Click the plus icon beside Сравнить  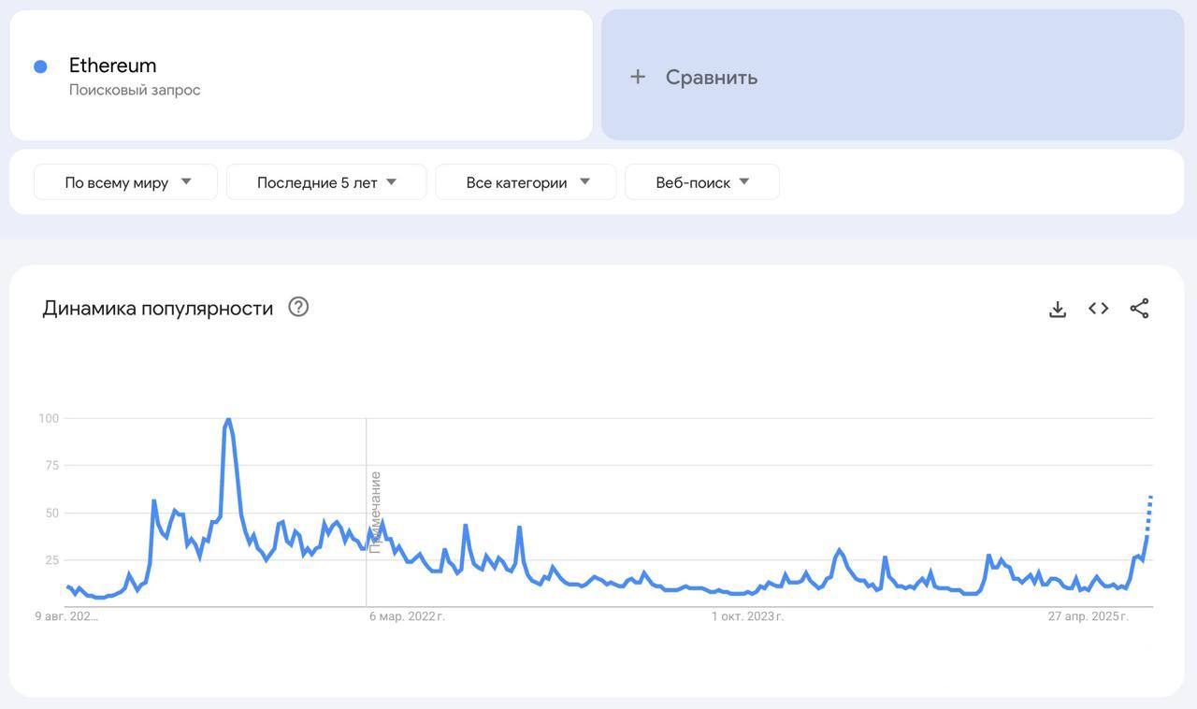pos(638,77)
